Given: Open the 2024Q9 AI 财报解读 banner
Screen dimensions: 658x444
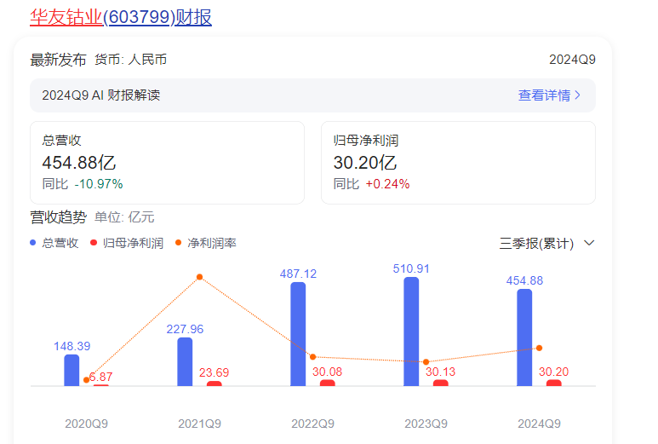Looking at the screenshot, I should pos(312,95).
